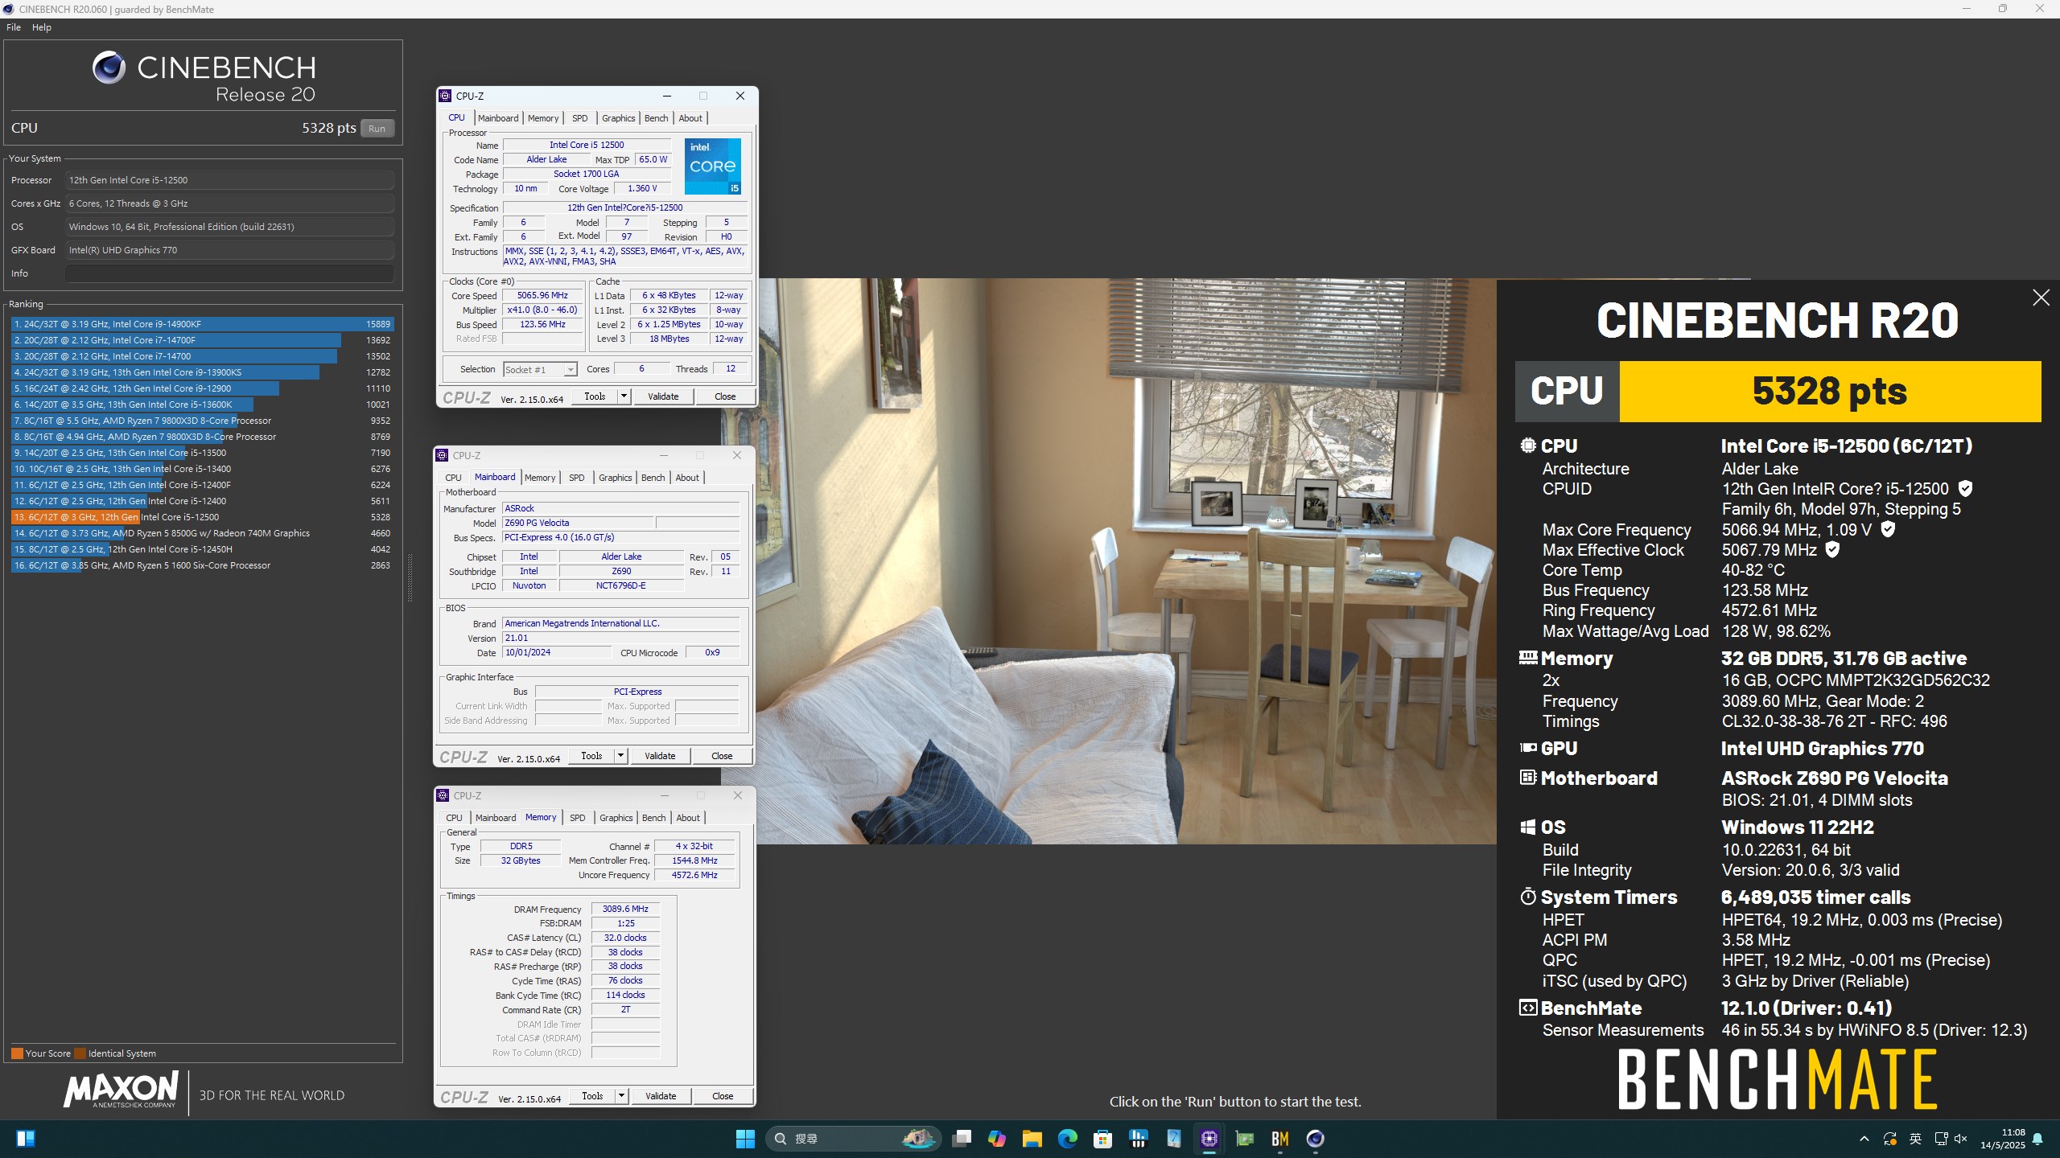Select ranking row AMD Ryzen 5 1600 Six-Core
The width and height of the screenshot is (2060, 1158).
tap(202, 565)
